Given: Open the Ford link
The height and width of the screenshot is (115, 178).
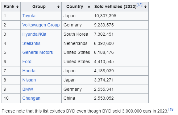Looking at the screenshot, I should pyautogui.click(x=27, y=61).
